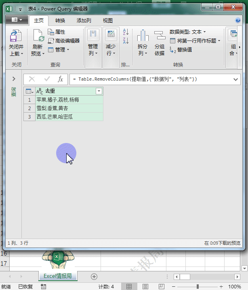The image size is (248, 290).
Task: Expand the formula bar with the chevron
Action: coord(236,79)
